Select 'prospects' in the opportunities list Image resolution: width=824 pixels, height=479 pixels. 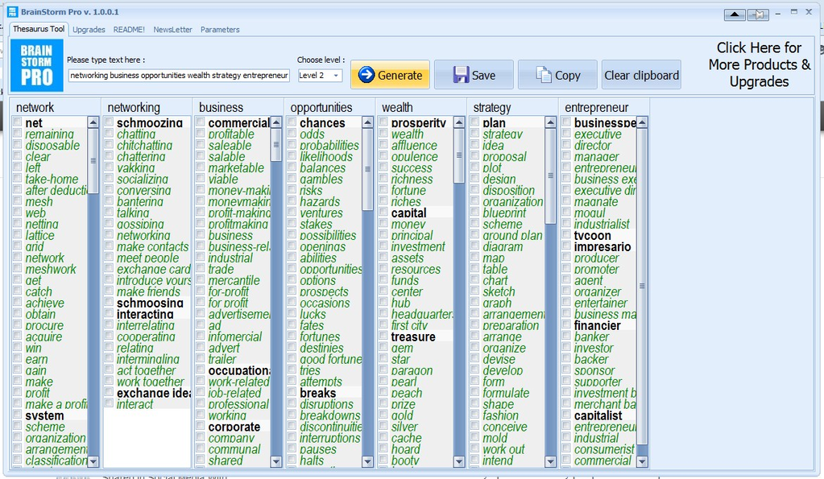tap(324, 291)
